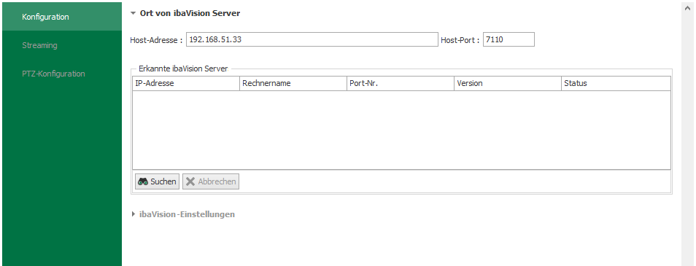
Task: Click the Host-Adresse label
Action: coord(156,40)
